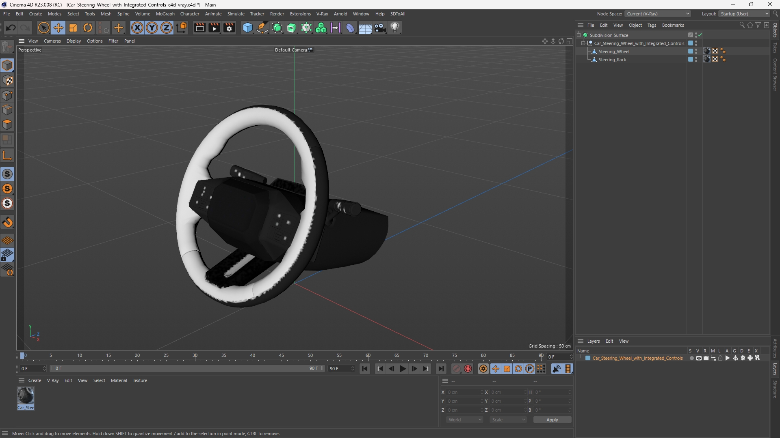Toggle Z axis lock
This screenshot has width=780, height=438.
tap(167, 28)
